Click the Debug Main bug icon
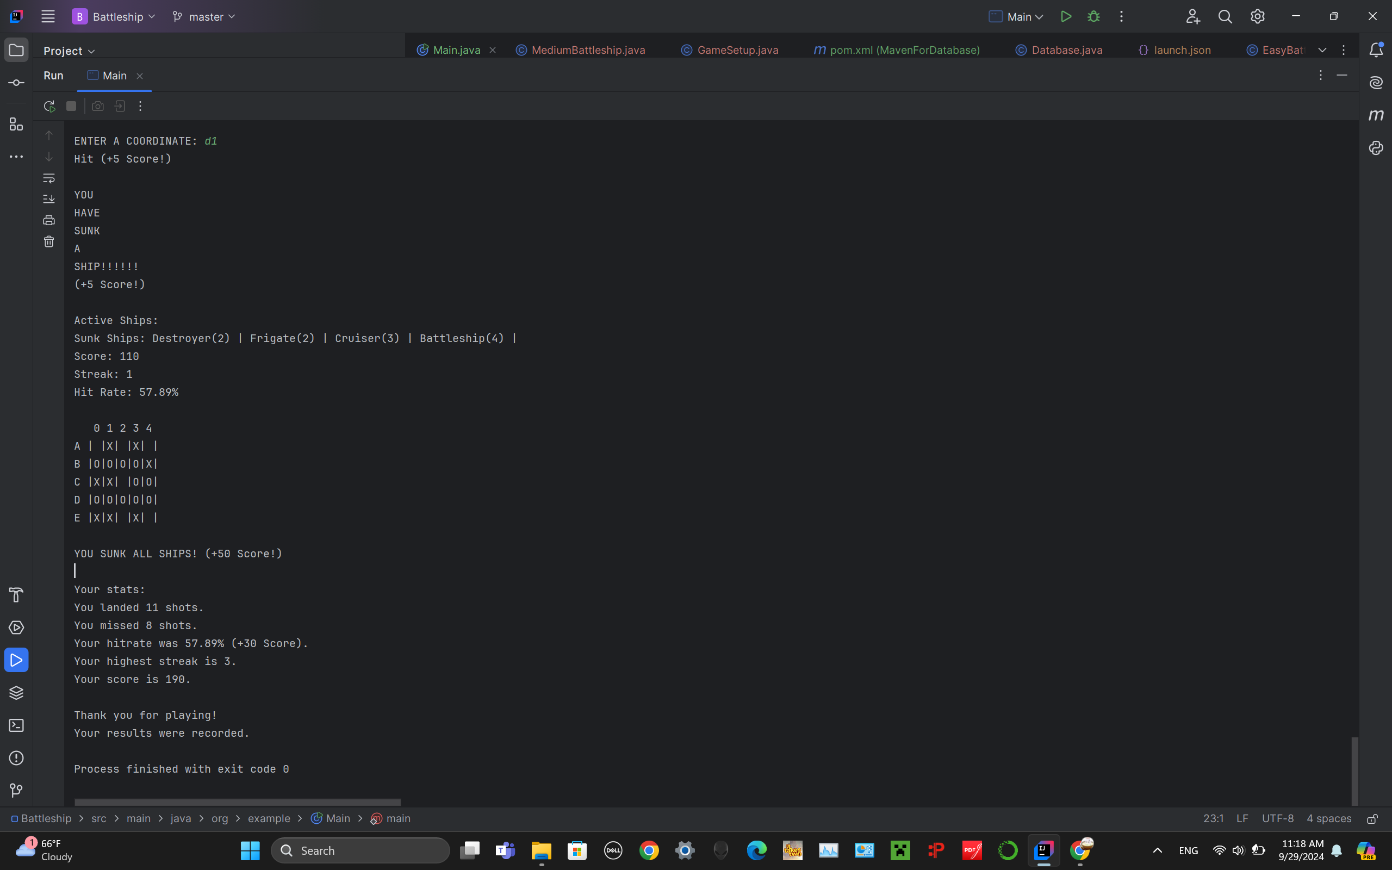 click(x=1093, y=17)
